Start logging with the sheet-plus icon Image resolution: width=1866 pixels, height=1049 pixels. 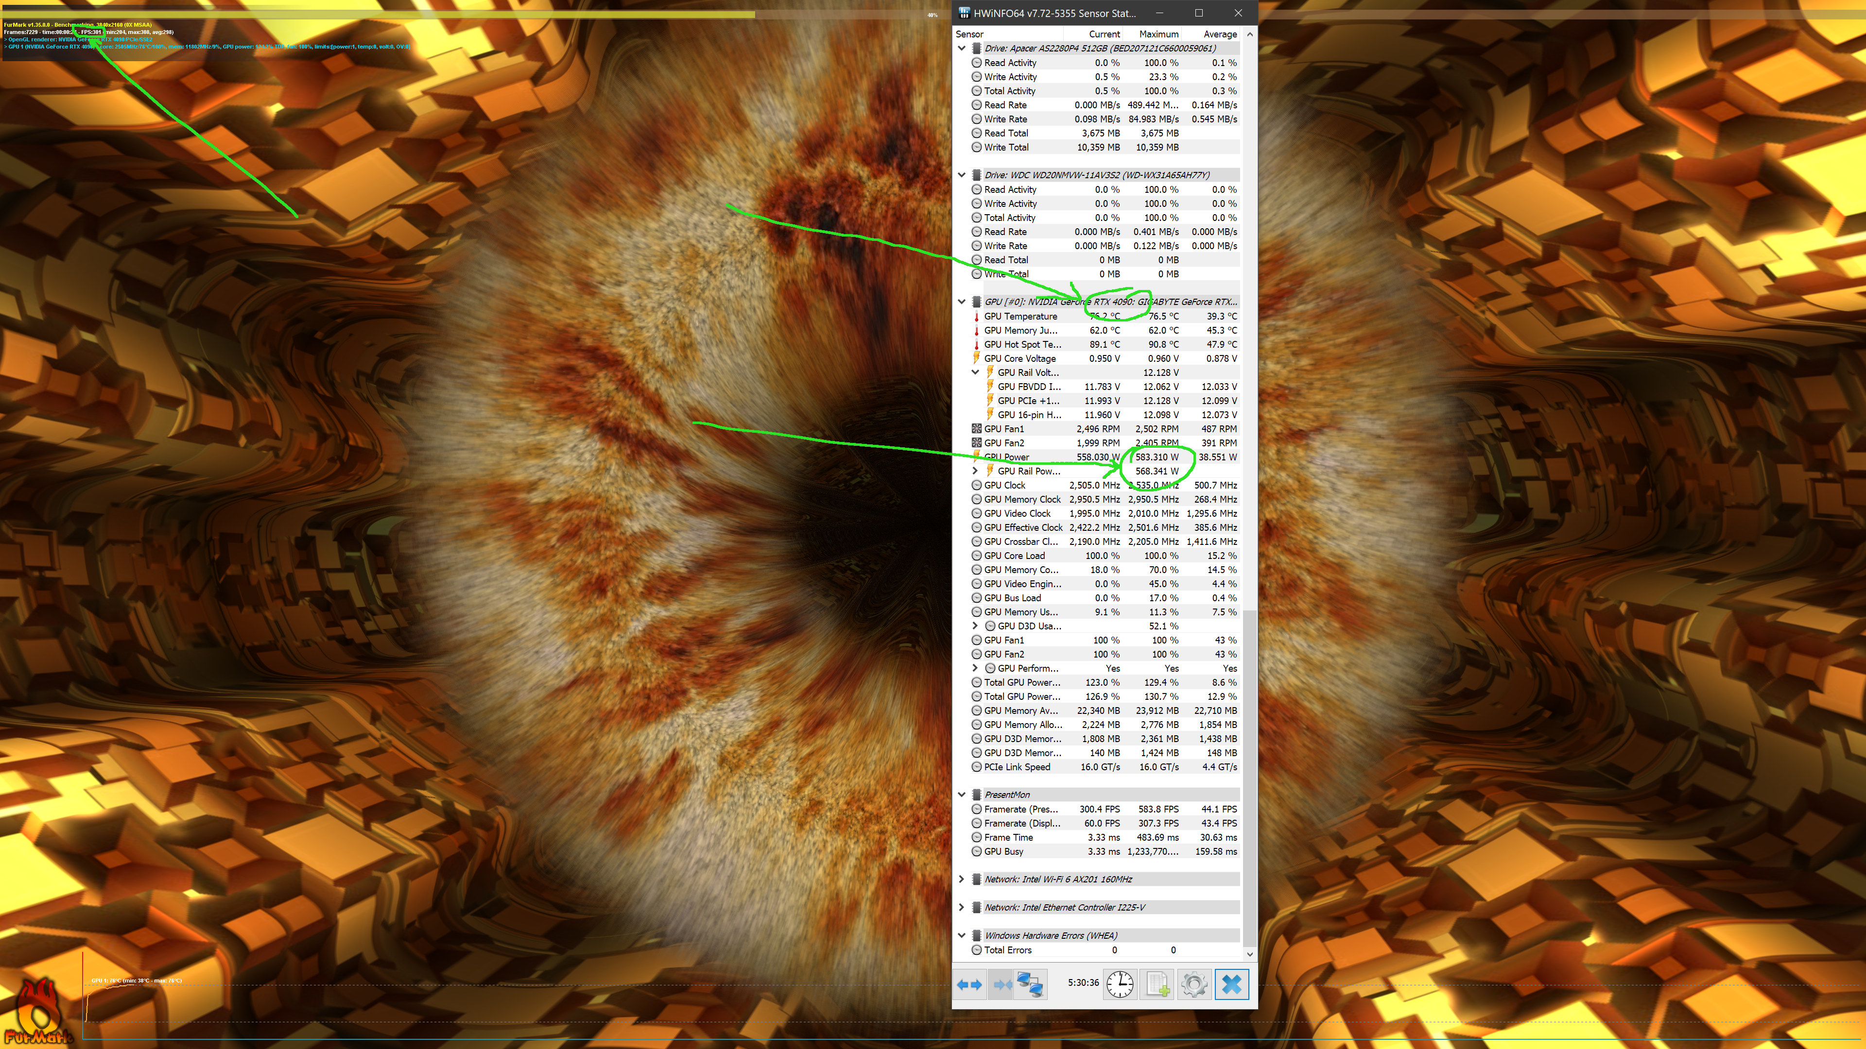[1157, 984]
